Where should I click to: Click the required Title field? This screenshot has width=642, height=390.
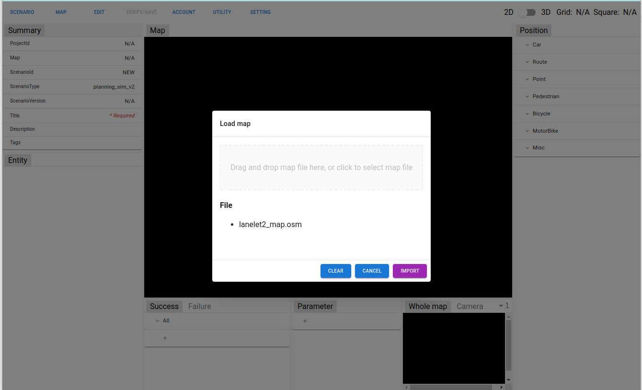click(72, 115)
